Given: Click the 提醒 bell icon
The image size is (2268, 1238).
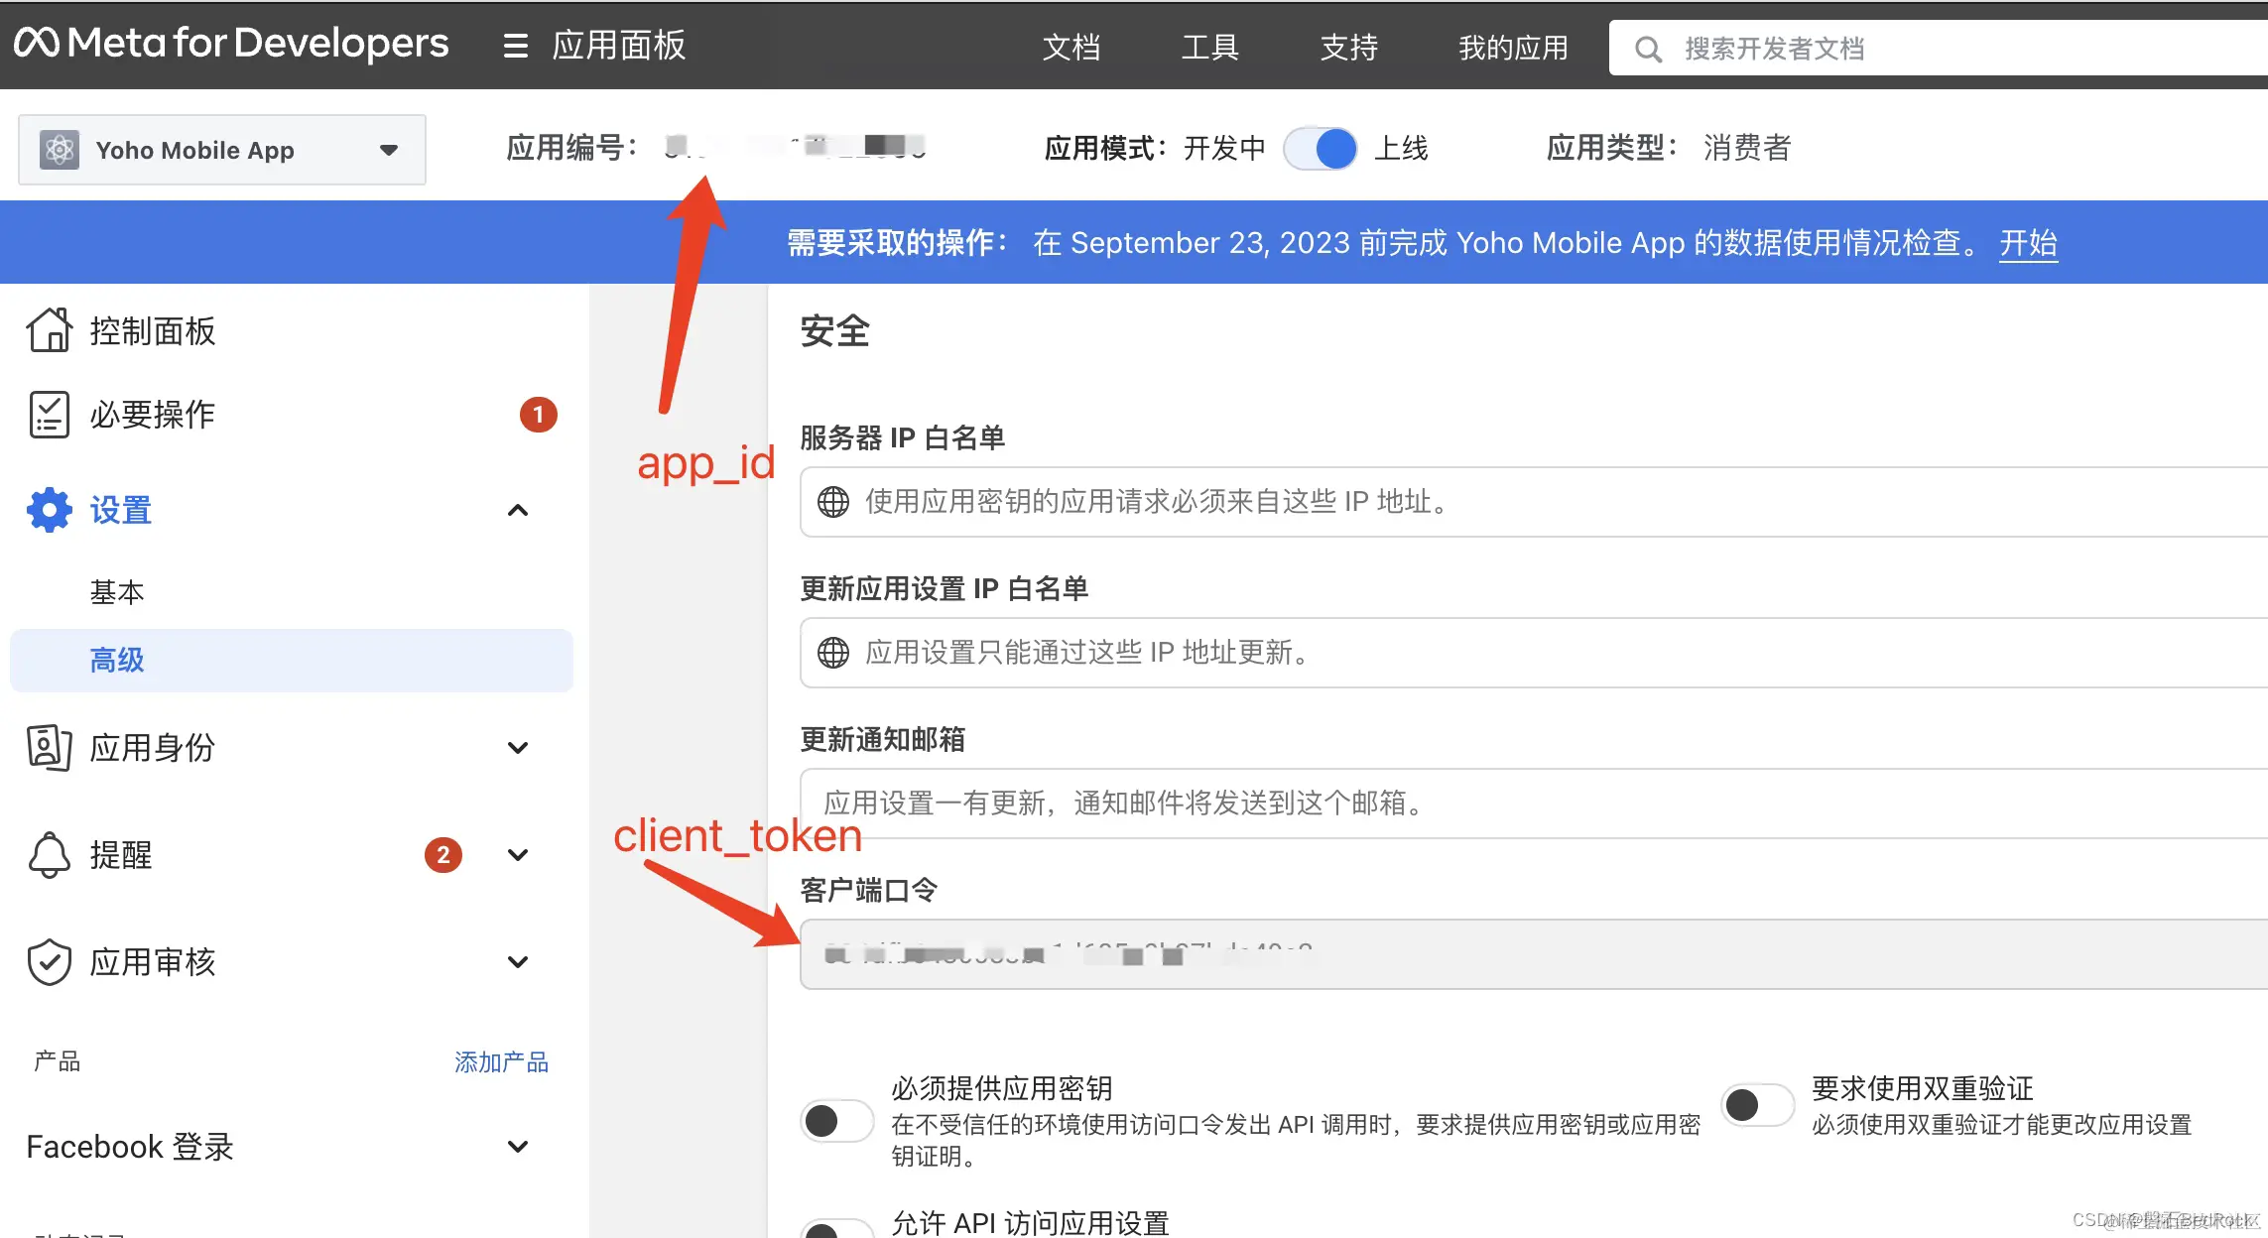Looking at the screenshot, I should pos(49,854).
